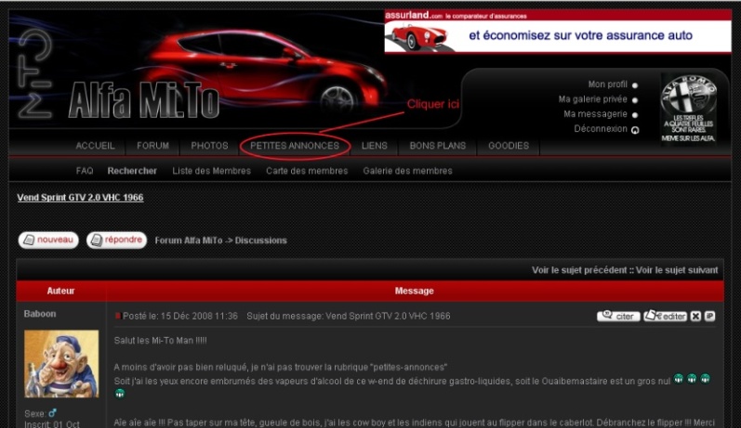Open the BONS PLANS menu item

coord(438,146)
